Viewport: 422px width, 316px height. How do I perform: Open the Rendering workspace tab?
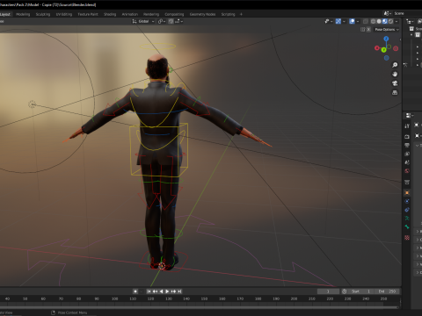pos(151,14)
